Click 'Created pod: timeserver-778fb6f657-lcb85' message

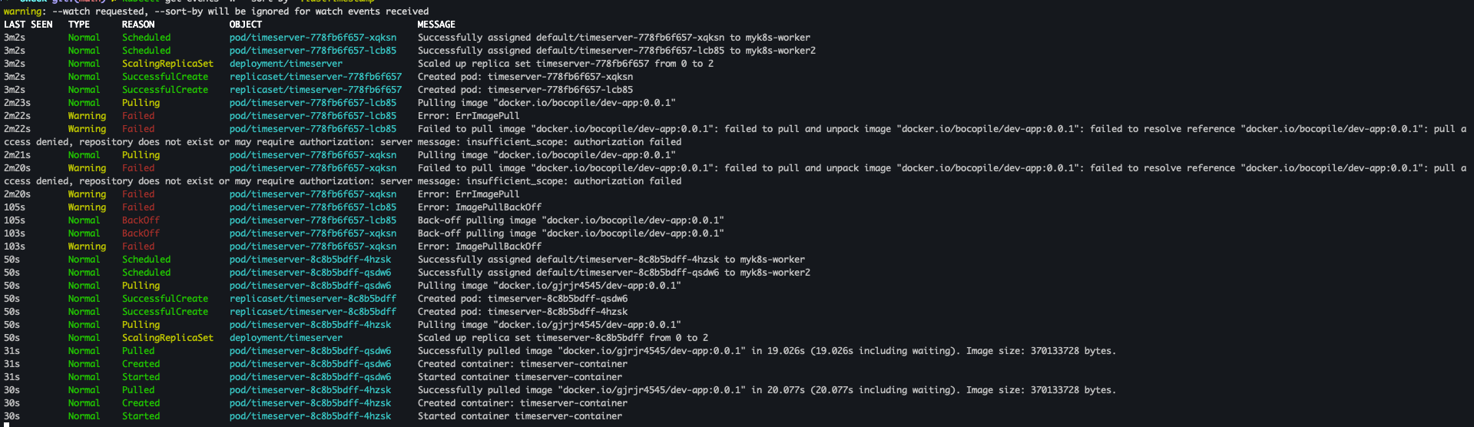(525, 90)
